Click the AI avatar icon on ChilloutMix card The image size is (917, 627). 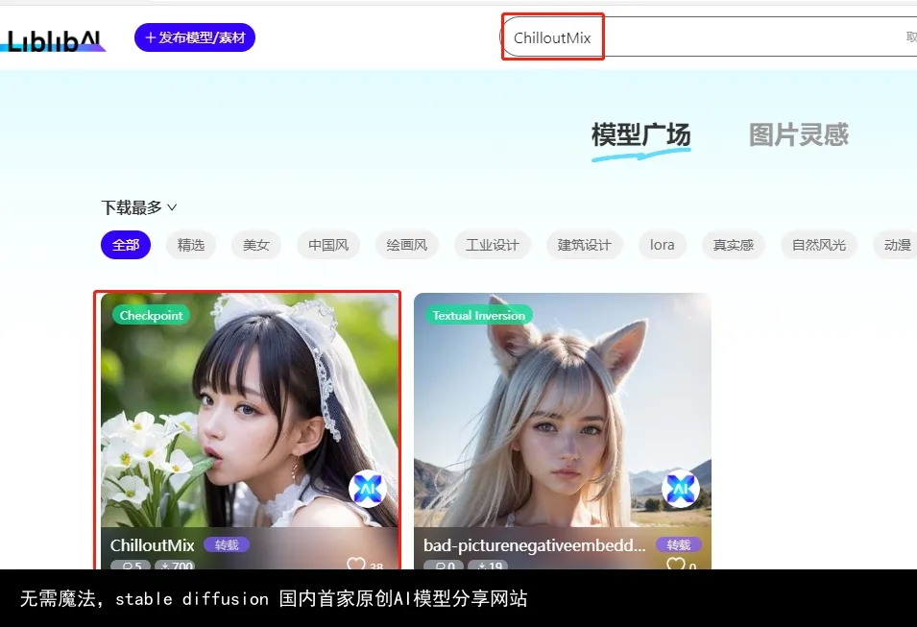[368, 488]
